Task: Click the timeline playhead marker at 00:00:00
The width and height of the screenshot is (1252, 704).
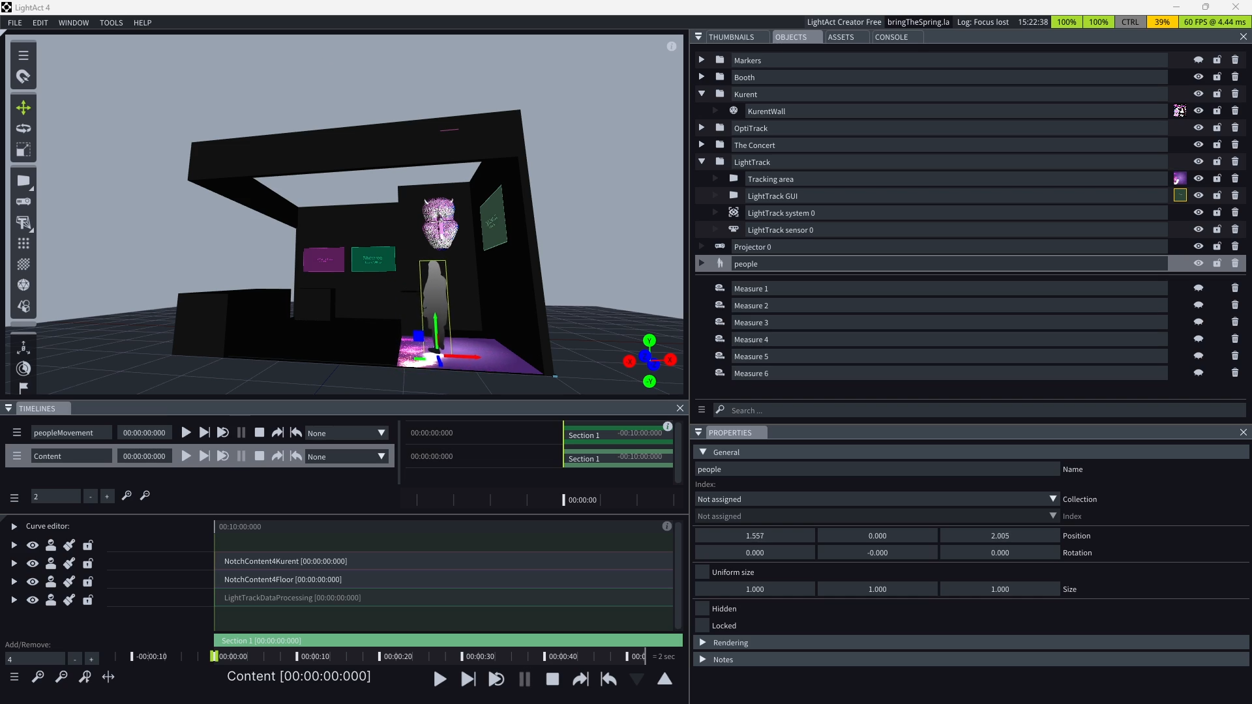Action: click(215, 656)
